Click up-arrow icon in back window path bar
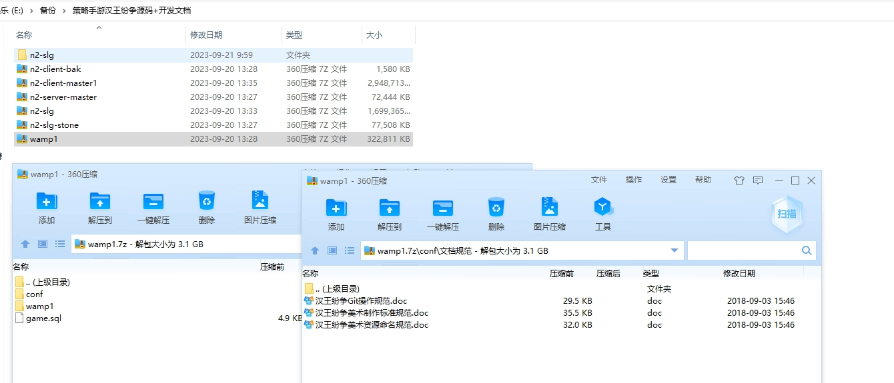894x383 pixels. (x=25, y=244)
